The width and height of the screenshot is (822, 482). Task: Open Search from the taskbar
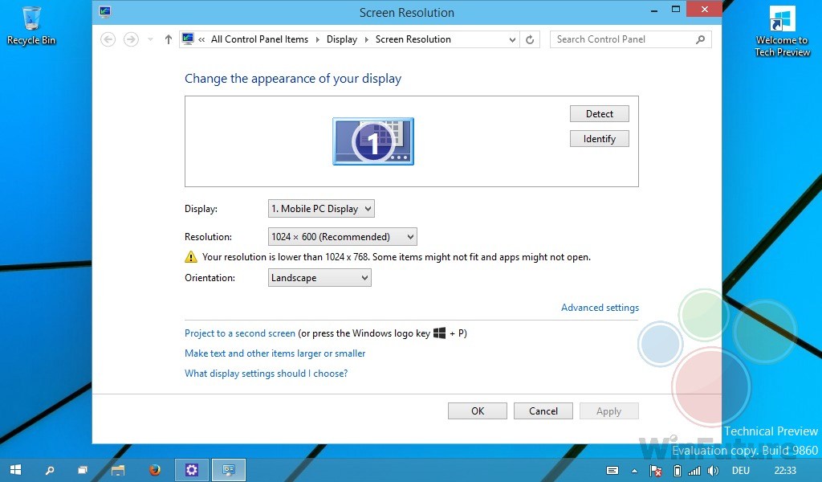point(50,470)
